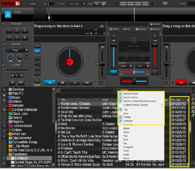The width and height of the screenshot is (195, 171).
Task: Open Content Unlimited in browser tree
Action: click(23, 110)
